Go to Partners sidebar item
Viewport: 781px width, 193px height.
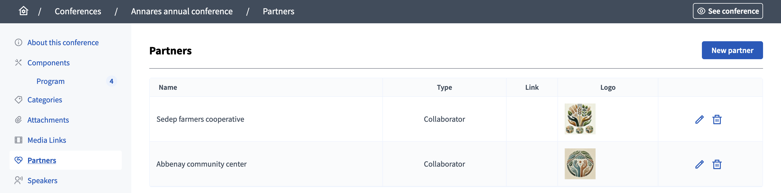point(42,160)
